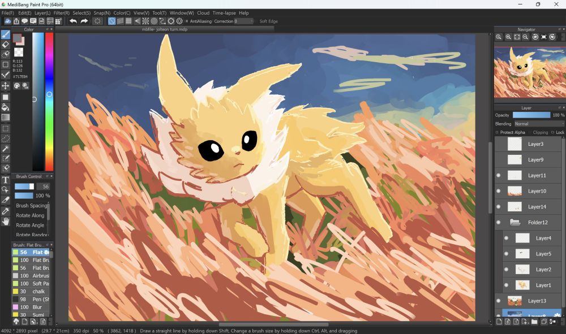Hide Layer13 using its visibility dot
The image size is (566, 334).
[x=499, y=301]
